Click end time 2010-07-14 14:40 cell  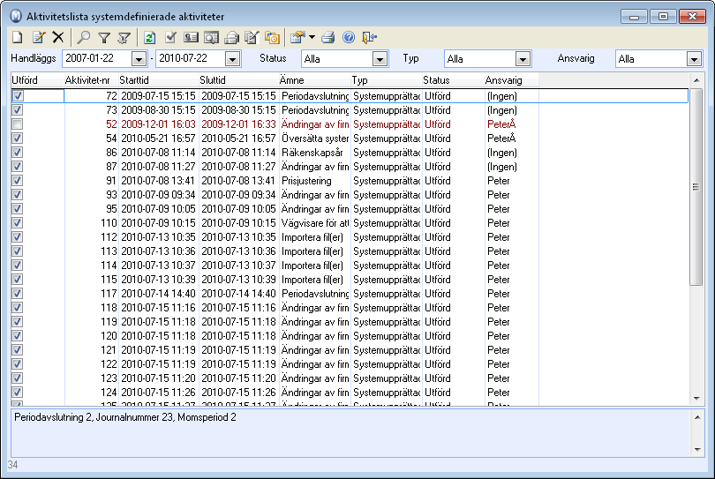click(238, 294)
